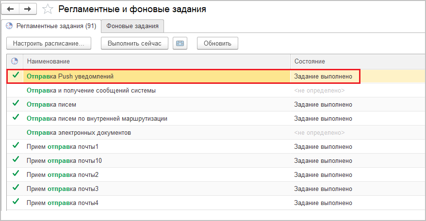The height and width of the screenshot is (221, 426).
Task: Click green checkmark beside Прием отправка почты4
Action: coord(16,202)
